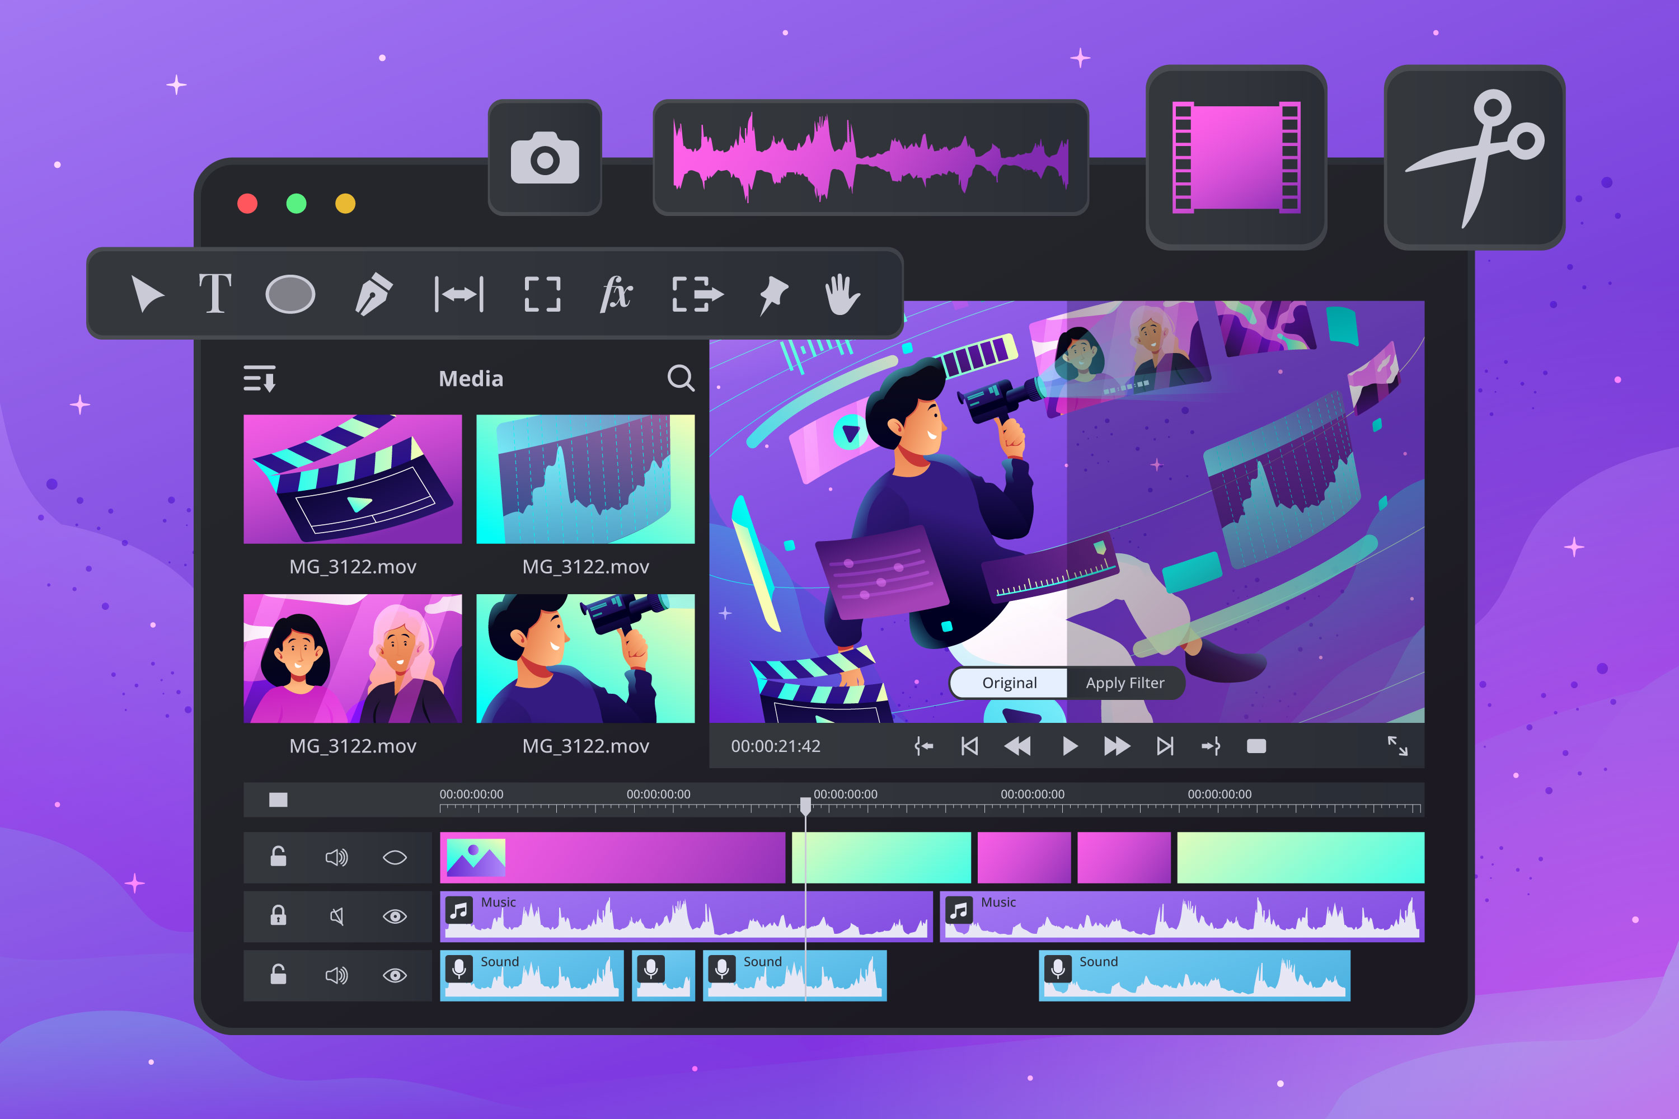This screenshot has width=1679, height=1119.
Task: Click the Pin tool in the toolbar
Action: pyautogui.click(x=772, y=294)
